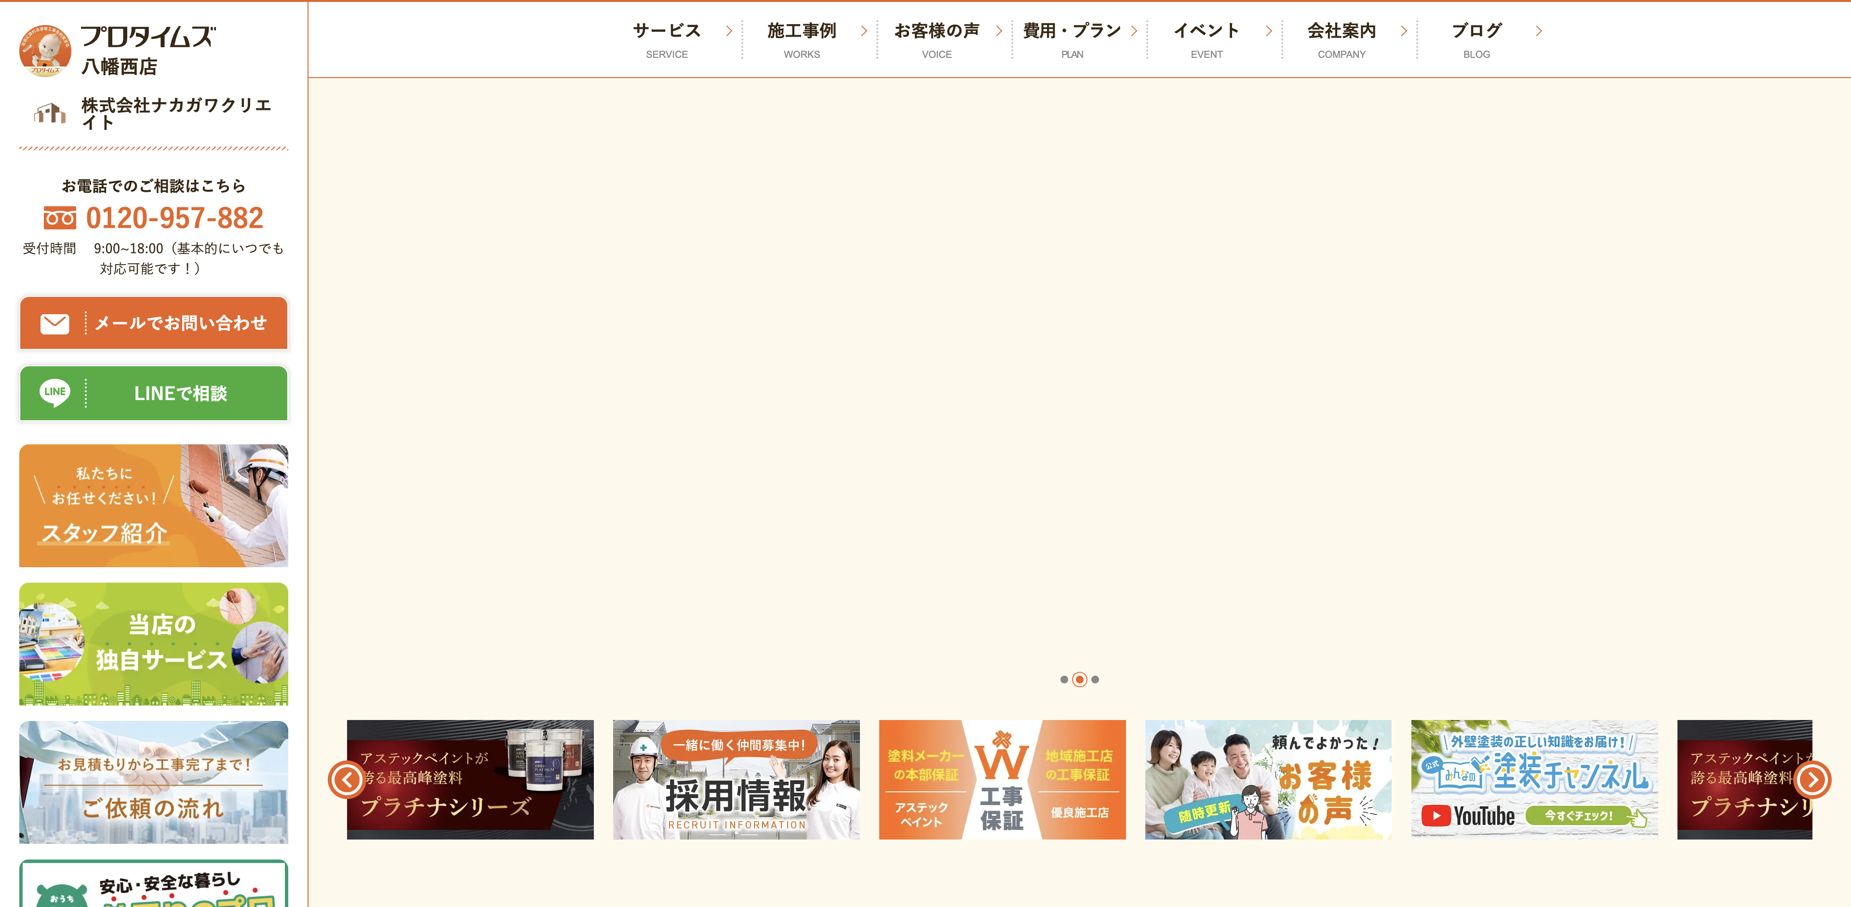Select the active middle slider dot

1079,680
